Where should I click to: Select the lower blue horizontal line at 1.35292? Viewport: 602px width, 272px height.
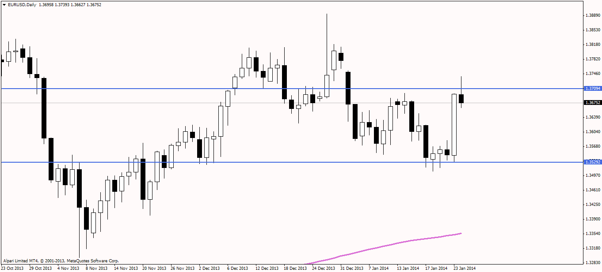click(x=292, y=162)
